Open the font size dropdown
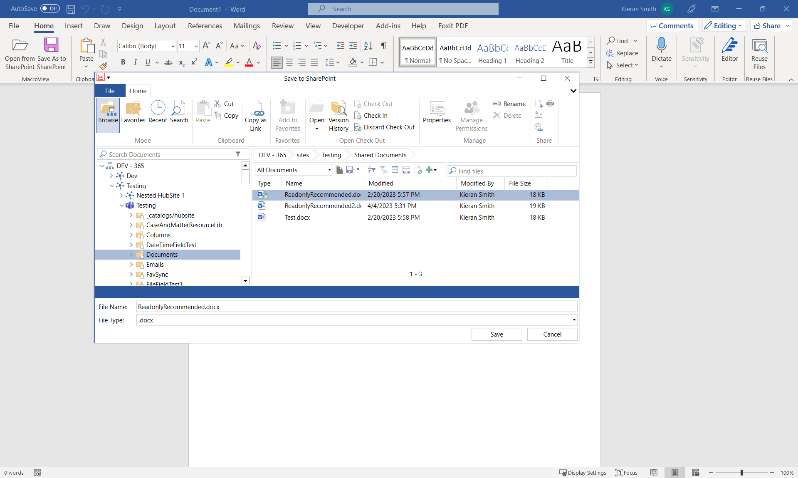 point(196,46)
